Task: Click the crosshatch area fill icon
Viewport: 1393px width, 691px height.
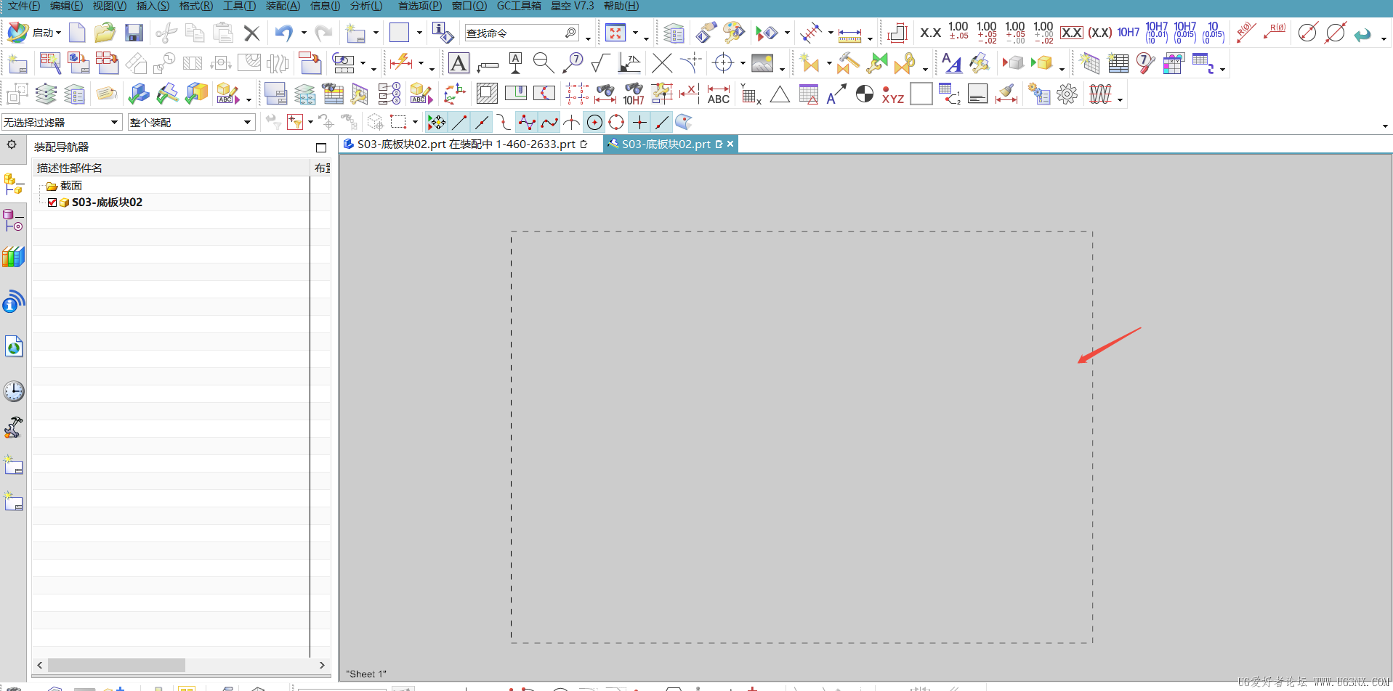Action: tap(487, 94)
